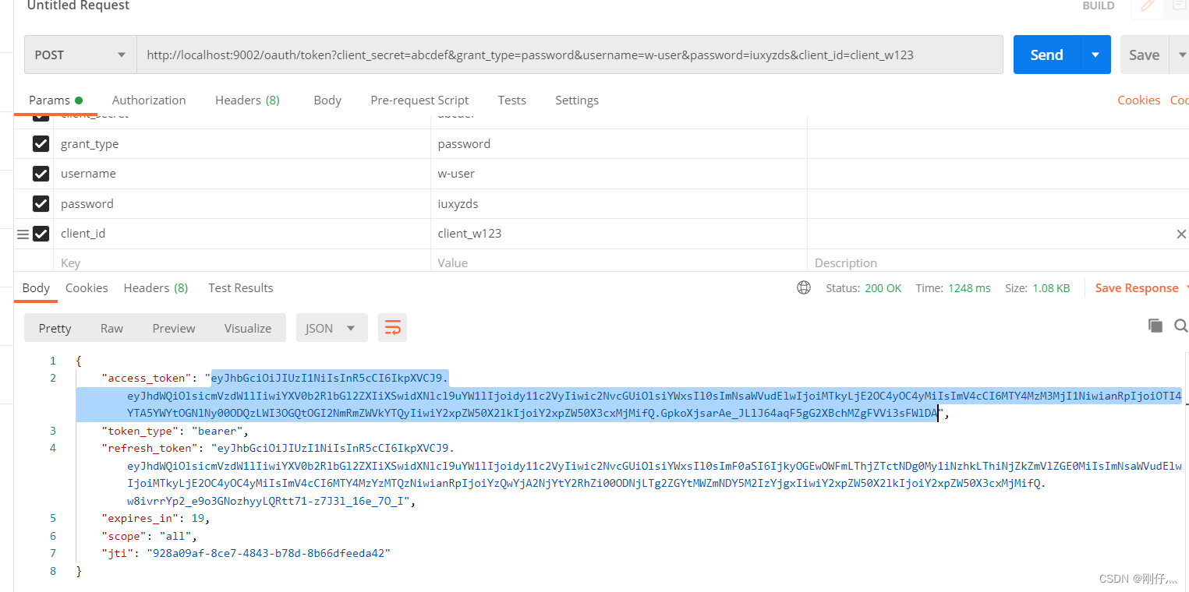Open the POST method dropdown
This screenshot has height=592, width=1189.
80,55
